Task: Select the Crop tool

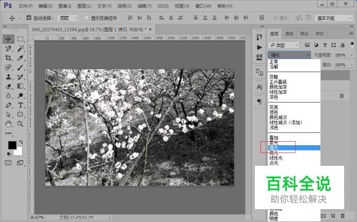Action: tap(8, 58)
